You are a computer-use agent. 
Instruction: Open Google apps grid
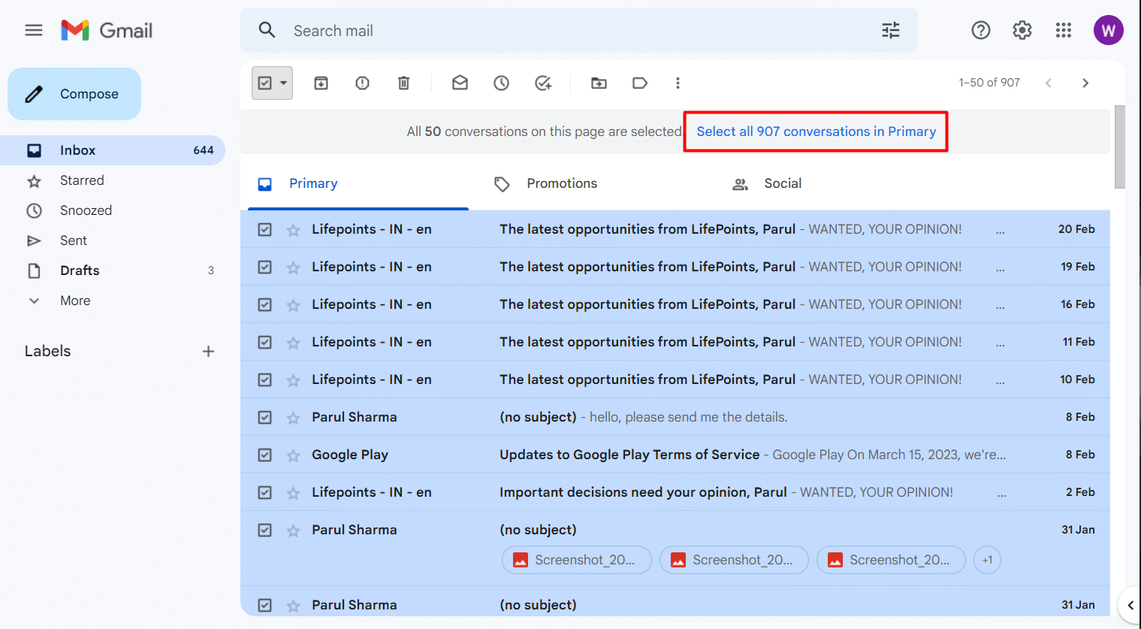[1064, 30]
